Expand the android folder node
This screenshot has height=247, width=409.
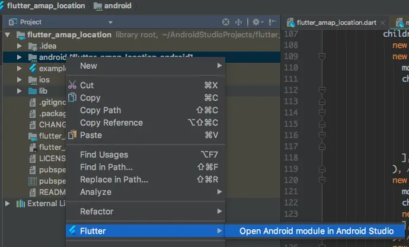(19, 57)
